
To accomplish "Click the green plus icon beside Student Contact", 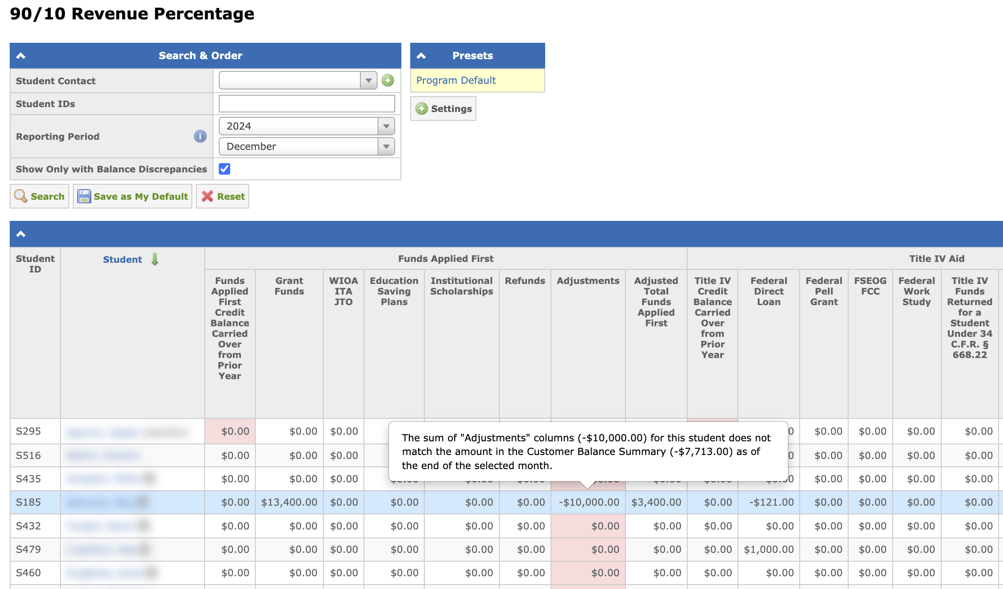I will [x=388, y=80].
